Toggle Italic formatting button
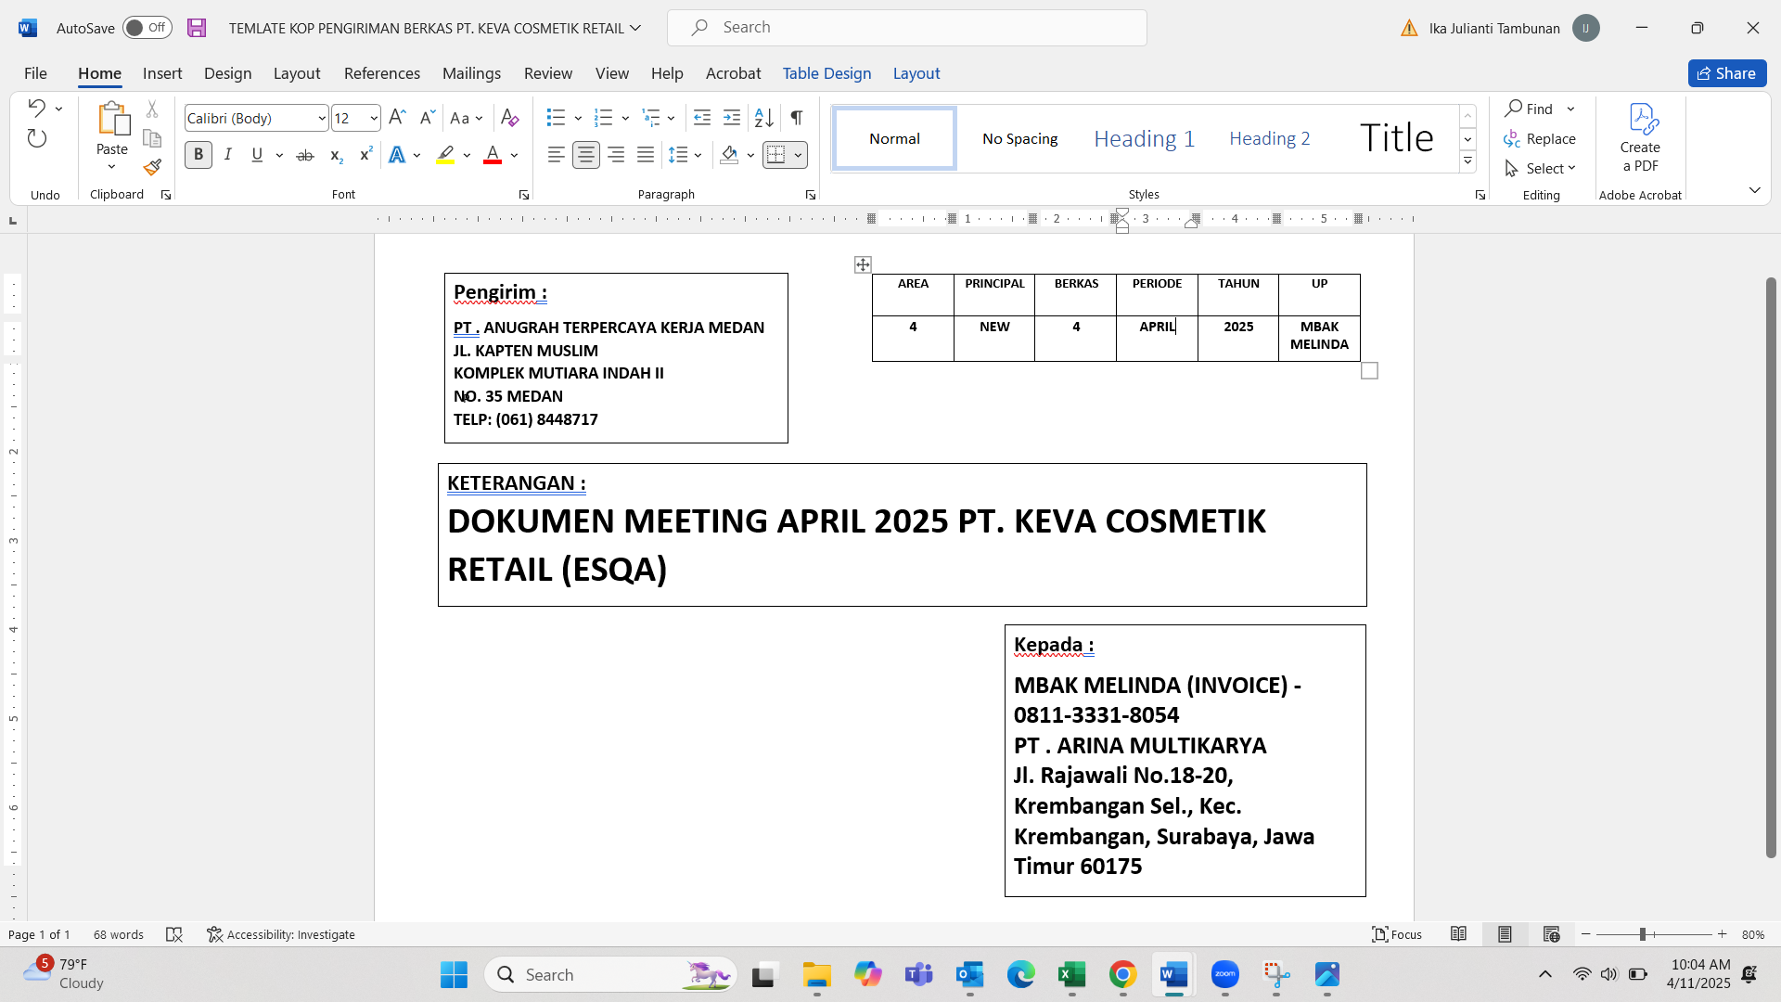This screenshot has width=1781, height=1002. [227, 155]
